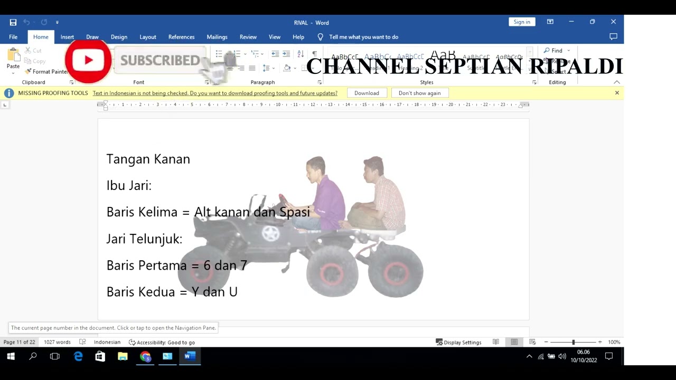This screenshot has width=676, height=380.
Task: Open the Review tab
Action: point(248,37)
